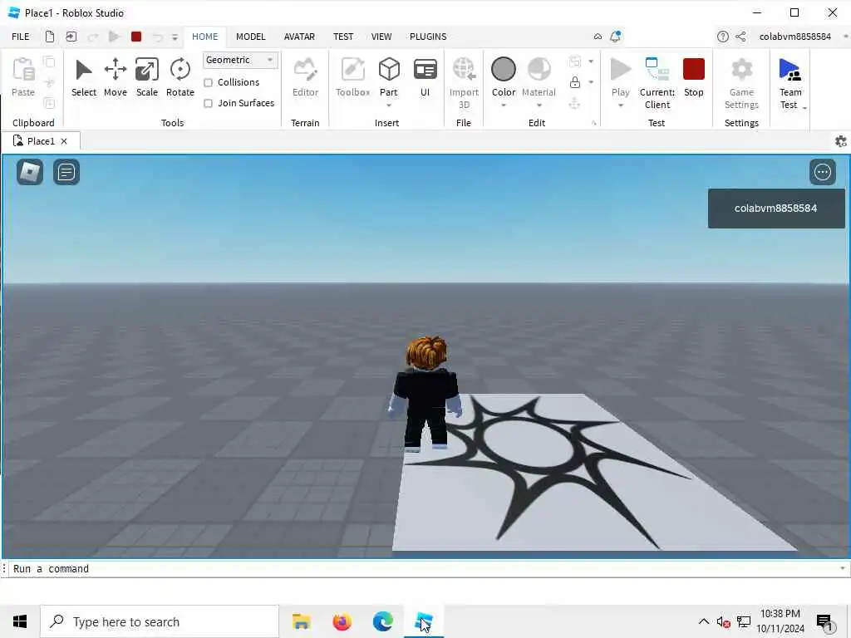The image size is (851, 638).
Task: Open the Terrain Editor
Action: click(305, 77)
